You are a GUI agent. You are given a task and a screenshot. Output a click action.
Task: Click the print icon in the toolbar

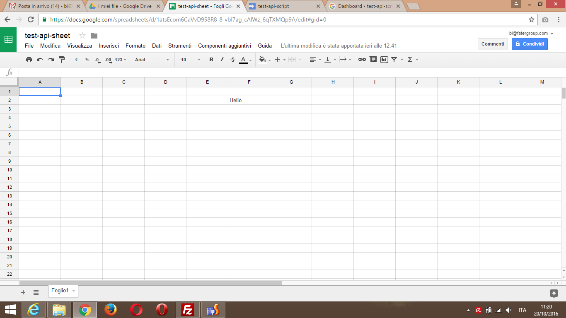29,60
